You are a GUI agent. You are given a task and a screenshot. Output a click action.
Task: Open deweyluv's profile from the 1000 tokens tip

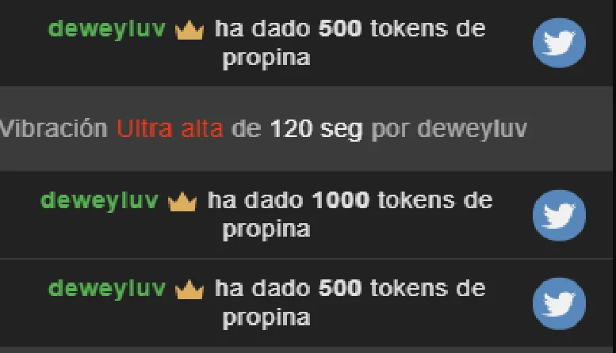(99, 201)
